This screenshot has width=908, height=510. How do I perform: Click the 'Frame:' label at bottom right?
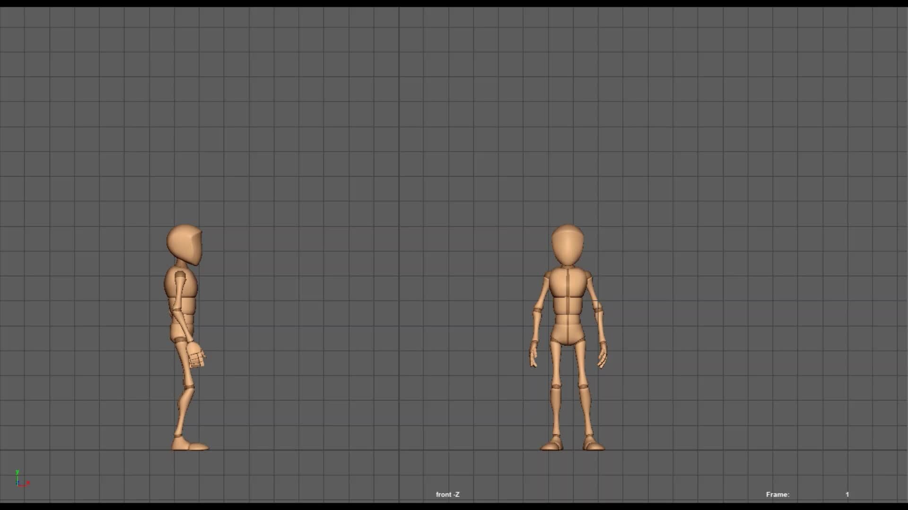[x=777, y=494]
